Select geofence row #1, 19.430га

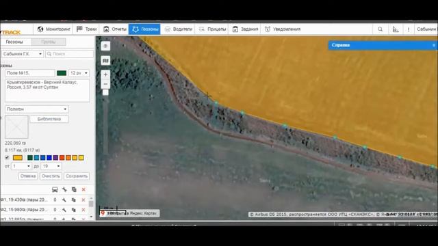click(44, 200)
